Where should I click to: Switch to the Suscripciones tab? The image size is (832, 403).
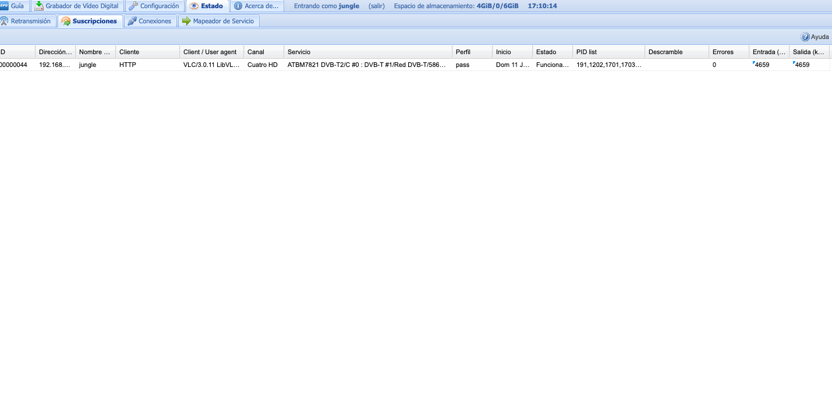pyautogui.click(x=90, y=21)
